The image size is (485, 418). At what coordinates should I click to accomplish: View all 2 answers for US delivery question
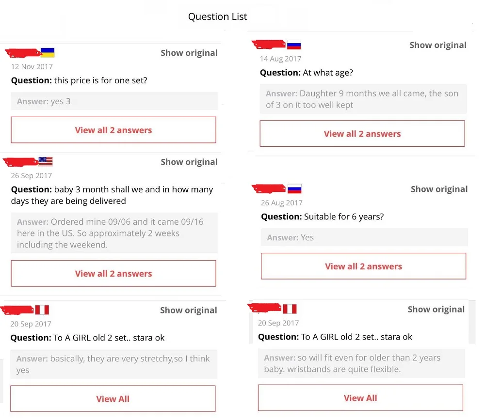tap(113, 273)
